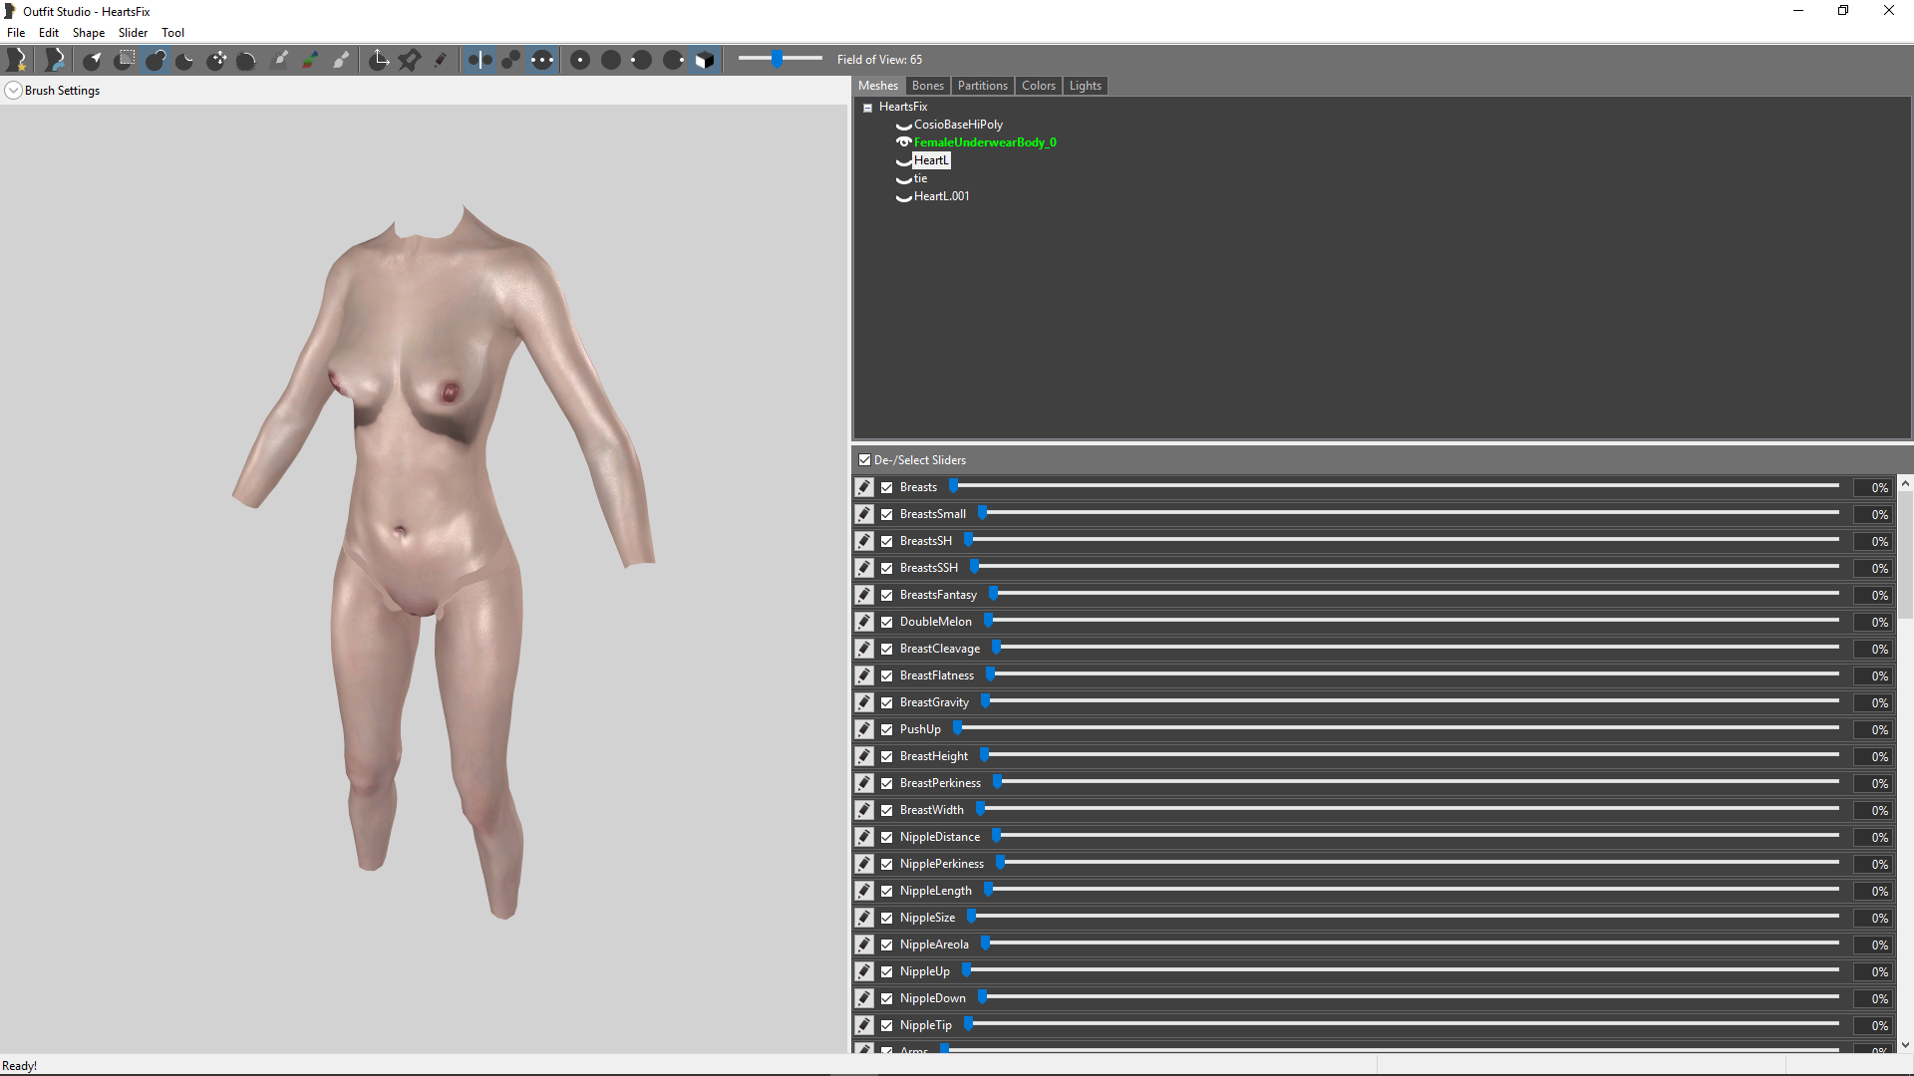Click the Load Project toolbar icon
The width and height of the screenshot is (1914, 1076).
[x=55, y=60]
